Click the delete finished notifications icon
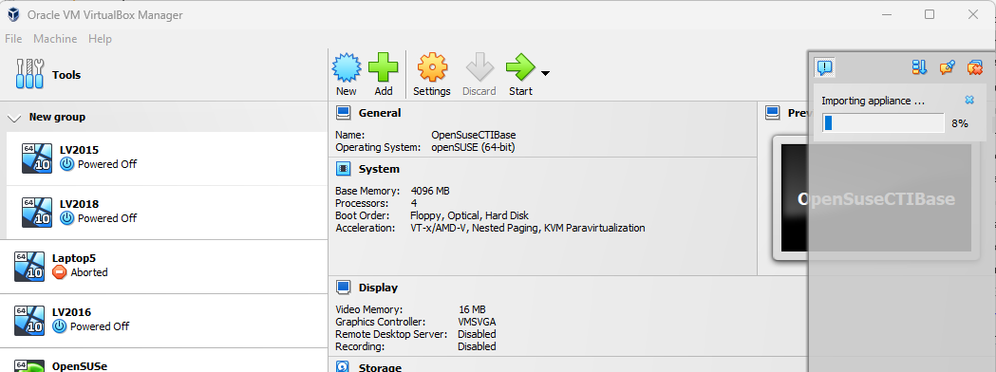Screen dimensions: 996x372 (x=975, y=67)
